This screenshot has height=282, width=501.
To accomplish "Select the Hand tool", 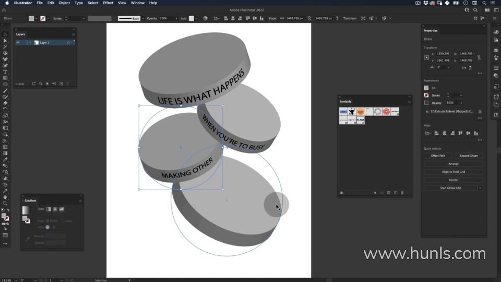I will [5, 197].
